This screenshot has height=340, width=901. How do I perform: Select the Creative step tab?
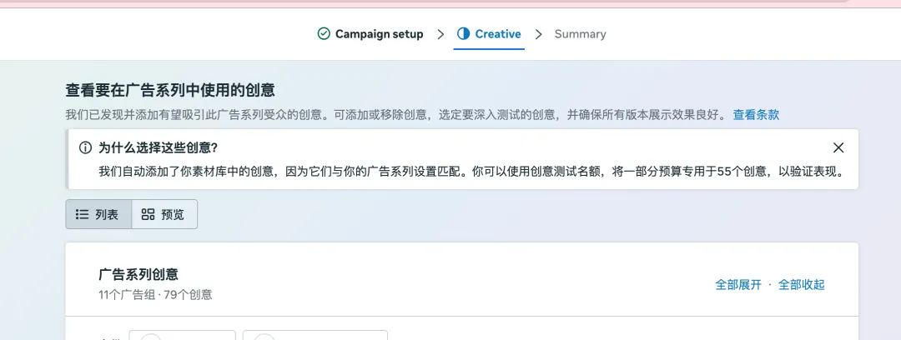click(x=489, y=34)
